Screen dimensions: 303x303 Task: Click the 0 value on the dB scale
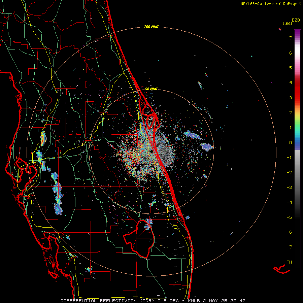291,143
